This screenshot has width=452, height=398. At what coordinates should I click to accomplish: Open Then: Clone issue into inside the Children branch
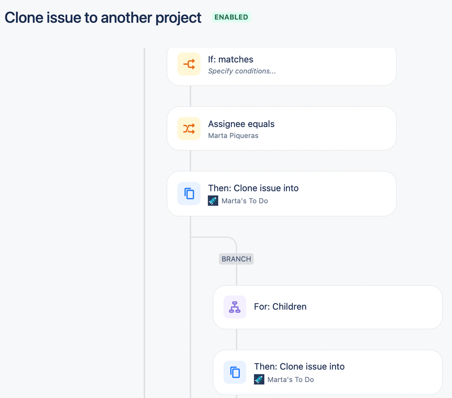328,372
